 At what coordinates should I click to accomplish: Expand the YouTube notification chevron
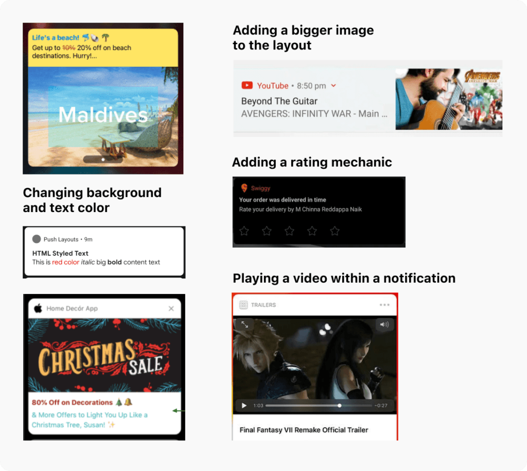333,85
